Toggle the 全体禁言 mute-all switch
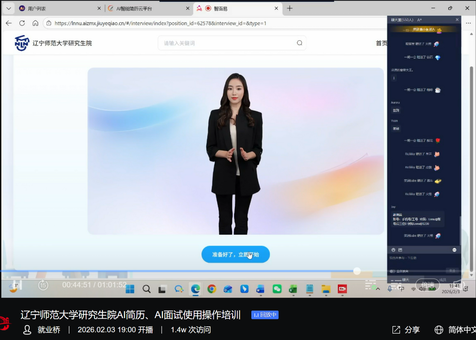 click(393, 271)
